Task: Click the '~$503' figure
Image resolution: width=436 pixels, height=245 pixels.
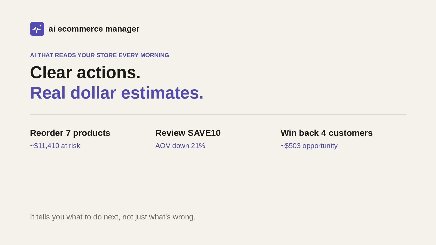Action: 291,146
